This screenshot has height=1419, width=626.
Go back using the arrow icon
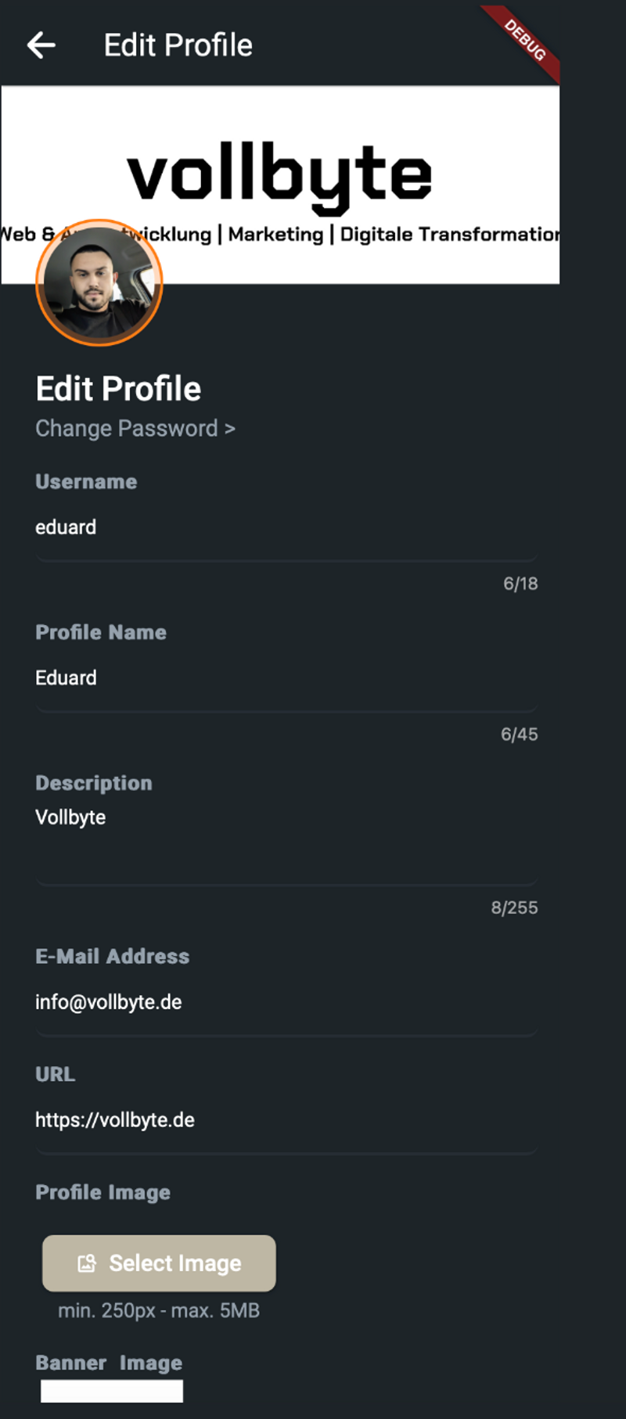pyautogui.click(x=41, y=45)
